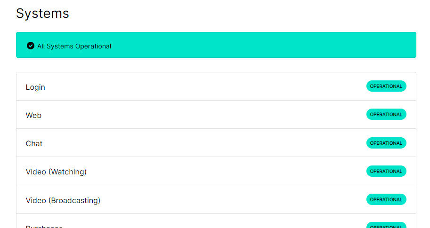Click the Chat OPERATIONAL status badge

point(386,143)
